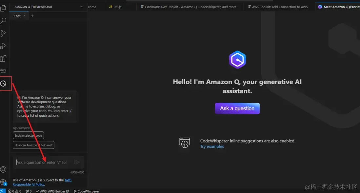Open the Search view icon

tap(3, 21)
